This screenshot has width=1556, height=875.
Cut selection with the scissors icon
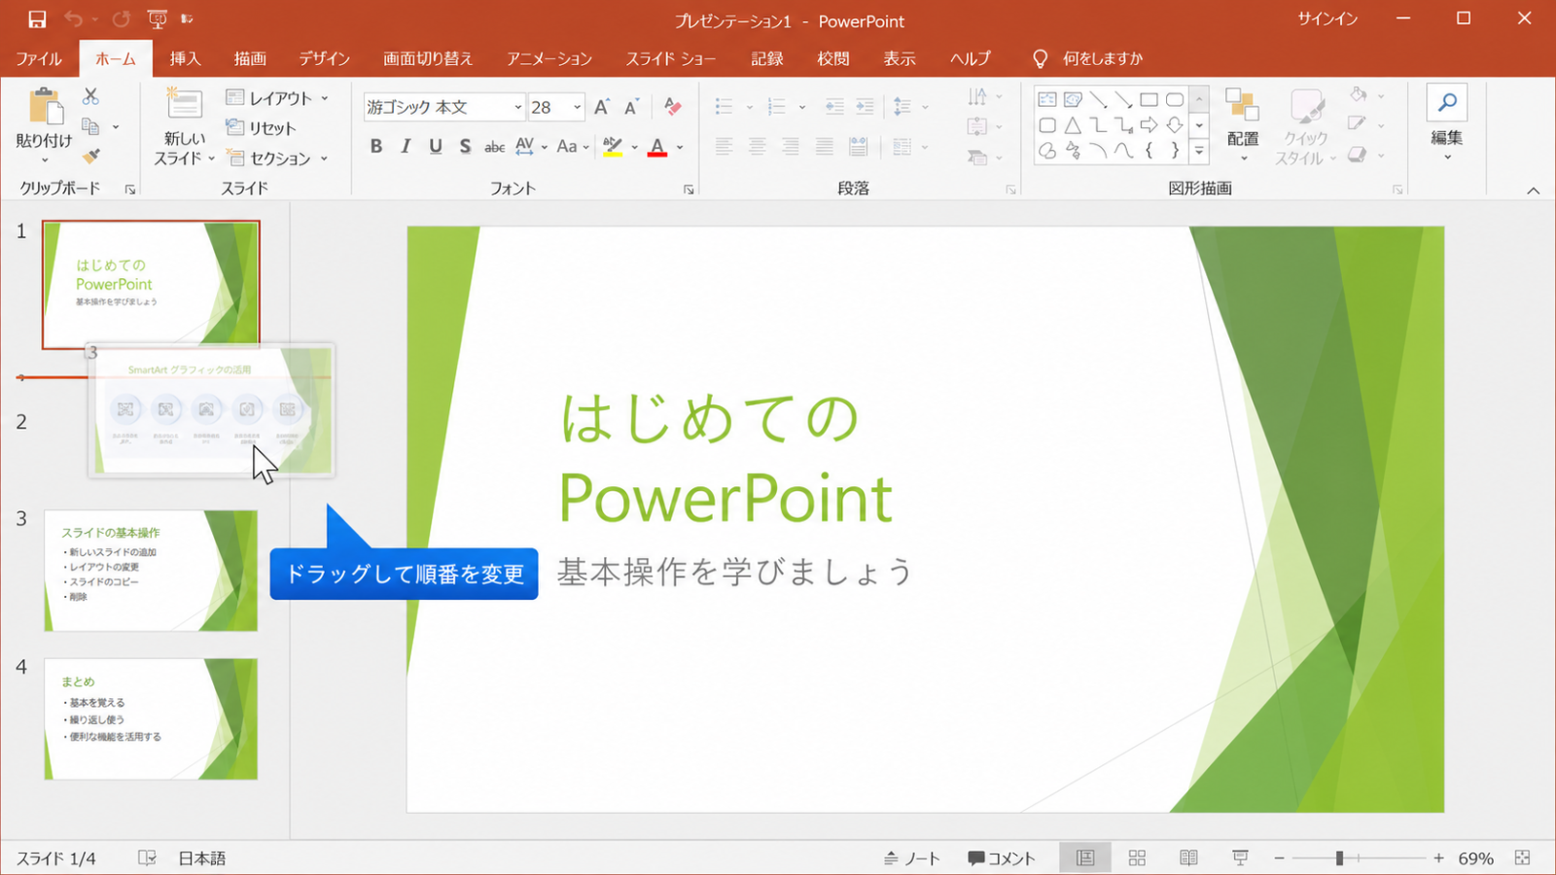tap(90, 96)
